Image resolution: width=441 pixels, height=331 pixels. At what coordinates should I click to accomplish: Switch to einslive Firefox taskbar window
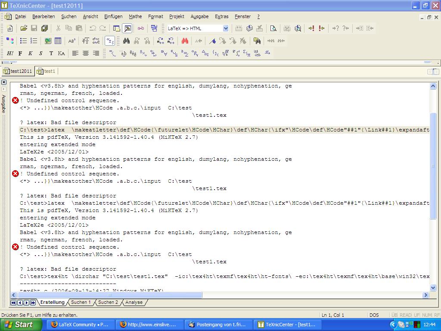pyautogui.click(x=149, y=325)
